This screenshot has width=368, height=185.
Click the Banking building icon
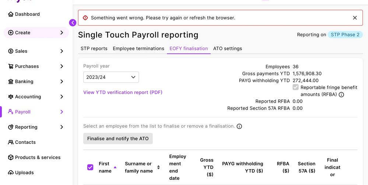11,81
